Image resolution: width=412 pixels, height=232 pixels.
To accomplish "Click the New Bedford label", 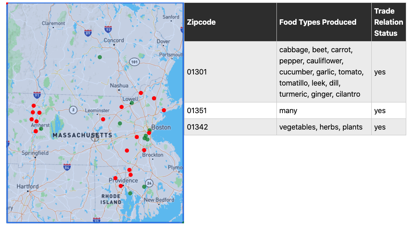I will coord(159,200).
